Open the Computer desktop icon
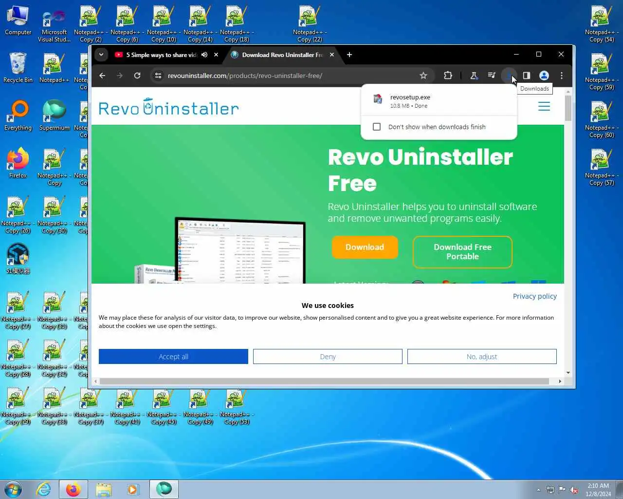 tap(18, 21)
